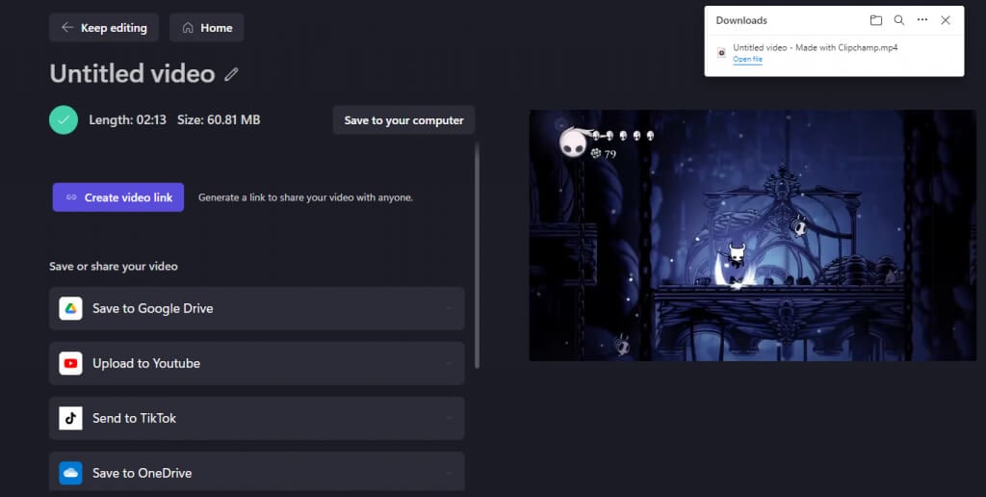Click the OneDrive cloud icon
Image resolution: width=986 pixels, height=497 pixels.
pyautogui.click(x=70, y=473)
